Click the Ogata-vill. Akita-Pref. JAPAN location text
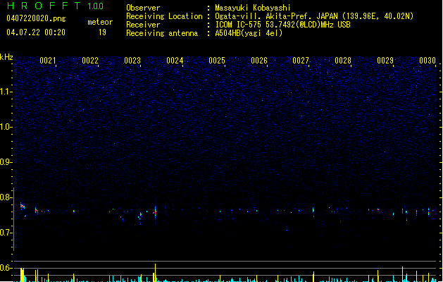The width and height of the screenshot is (443, 282). coord(314,16)
